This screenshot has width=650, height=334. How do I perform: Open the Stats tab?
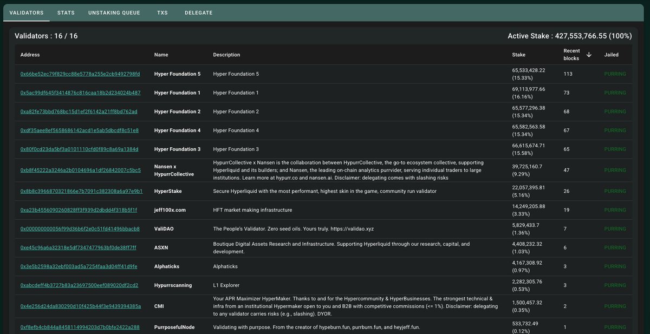(x=66, y=12)
